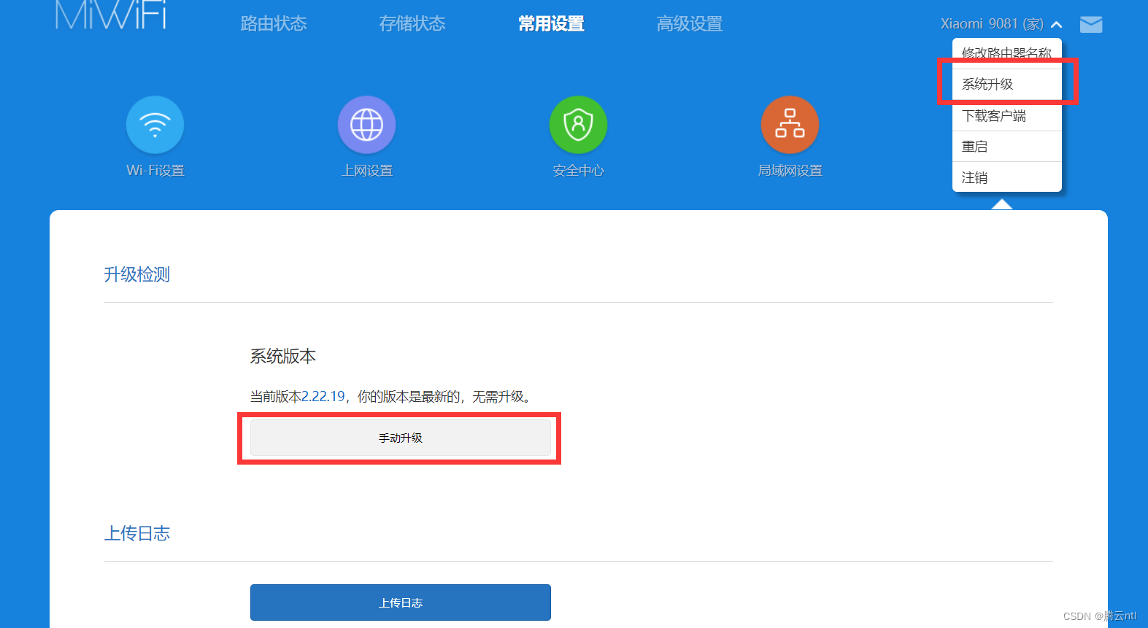
Task: Select 注销 to log out
Action: click(x=1006, y=177)
